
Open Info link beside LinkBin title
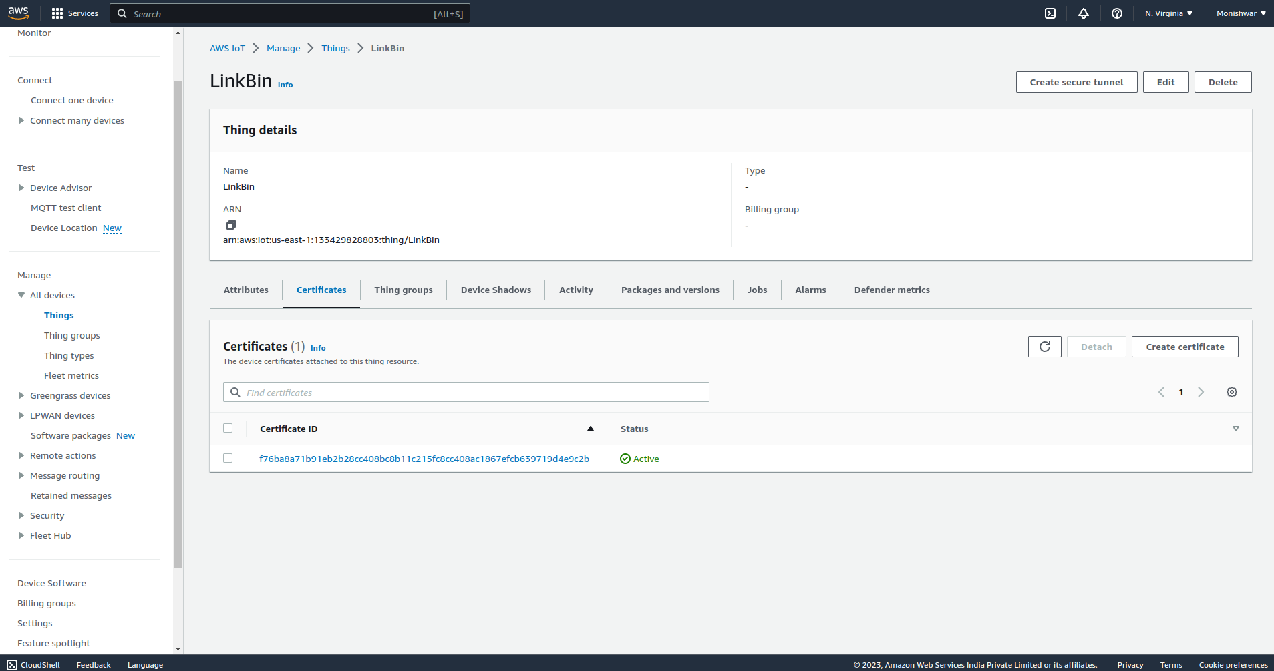(x=285, y=85)
